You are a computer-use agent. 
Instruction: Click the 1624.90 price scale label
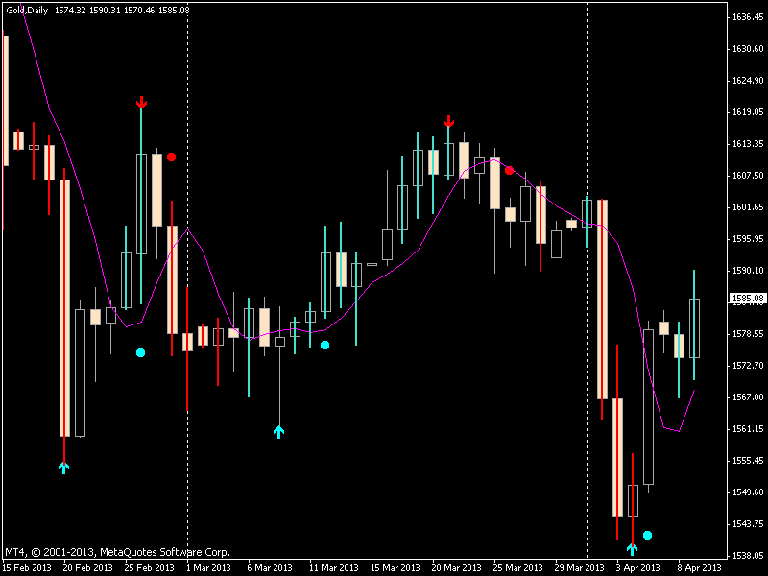coord(748,81)
